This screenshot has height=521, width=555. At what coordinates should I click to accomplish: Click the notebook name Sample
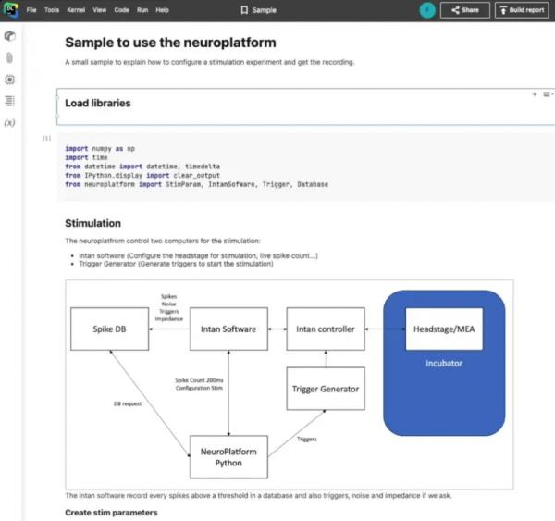click(x=264, y=10)
